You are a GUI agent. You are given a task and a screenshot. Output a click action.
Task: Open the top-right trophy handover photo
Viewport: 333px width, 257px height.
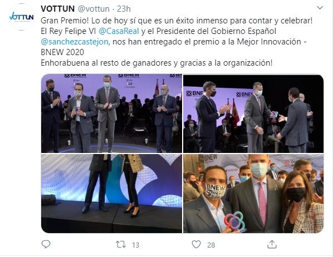pos(253,113)
